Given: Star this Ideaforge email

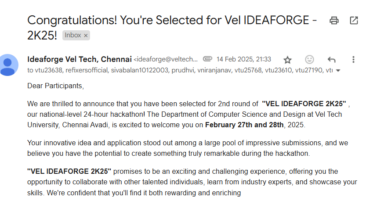Looking at the screenshot, I should click(x=287, y=60).
